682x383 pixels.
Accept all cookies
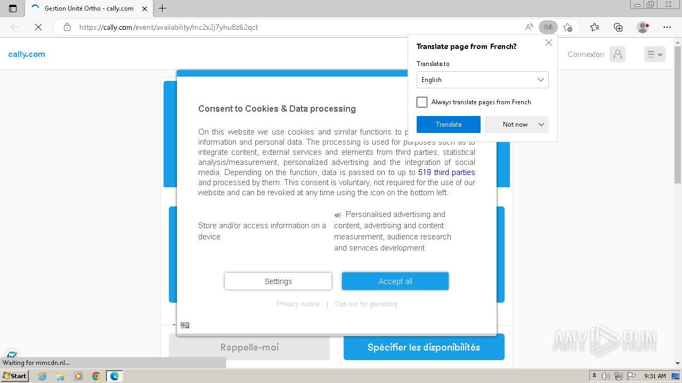(x=395, y=281)
